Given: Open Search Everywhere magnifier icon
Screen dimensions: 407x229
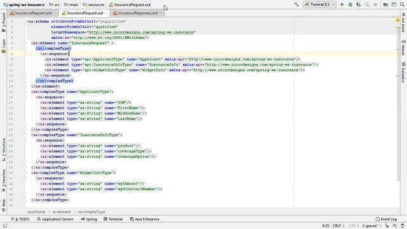Looking at the screenshot, I should [403, 4].
